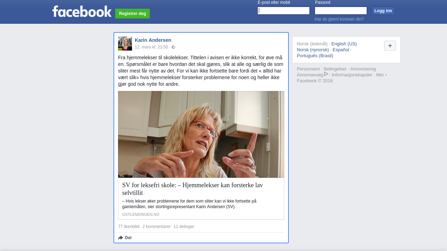Switch language to Português (Brasil)
The width and height of the screenshot is (447, 251).
(x=315, y=55)
